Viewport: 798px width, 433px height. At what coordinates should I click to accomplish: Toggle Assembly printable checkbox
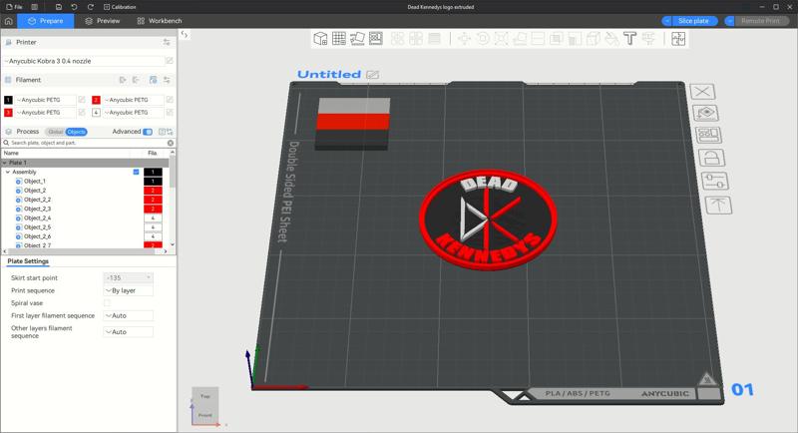(x=136, y=172)
